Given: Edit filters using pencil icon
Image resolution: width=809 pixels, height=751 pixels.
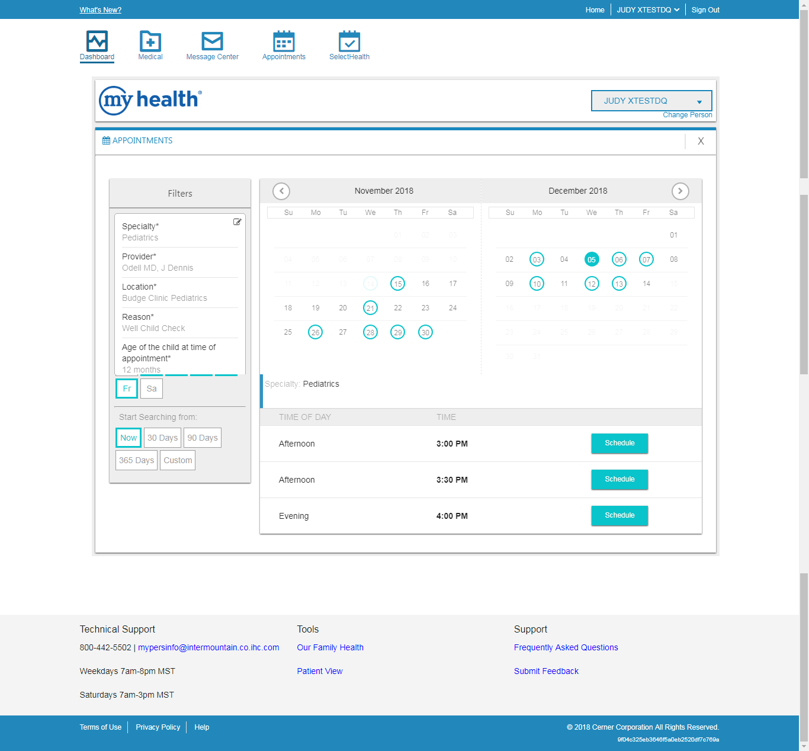Looking at the screenshot, I should click(x=237, y=222).
